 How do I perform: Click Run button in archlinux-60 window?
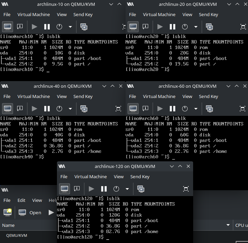160,109
